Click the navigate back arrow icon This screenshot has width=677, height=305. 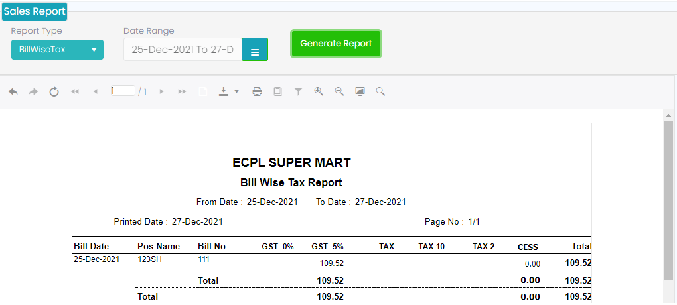pyautogui.click(x=13, y=91)
